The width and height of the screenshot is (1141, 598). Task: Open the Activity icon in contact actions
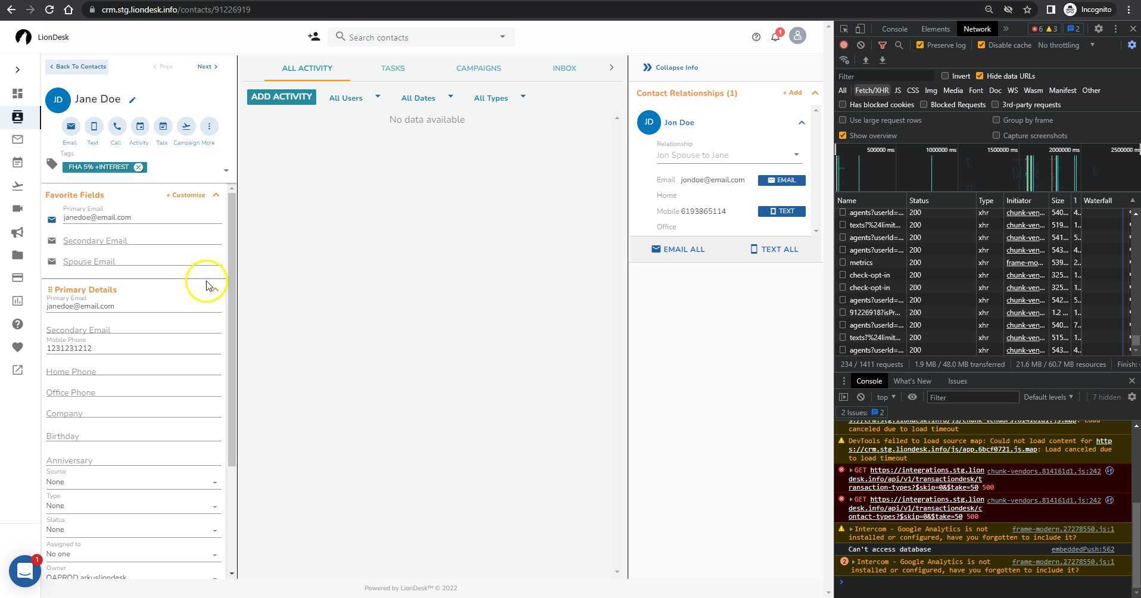coord(139,126)
